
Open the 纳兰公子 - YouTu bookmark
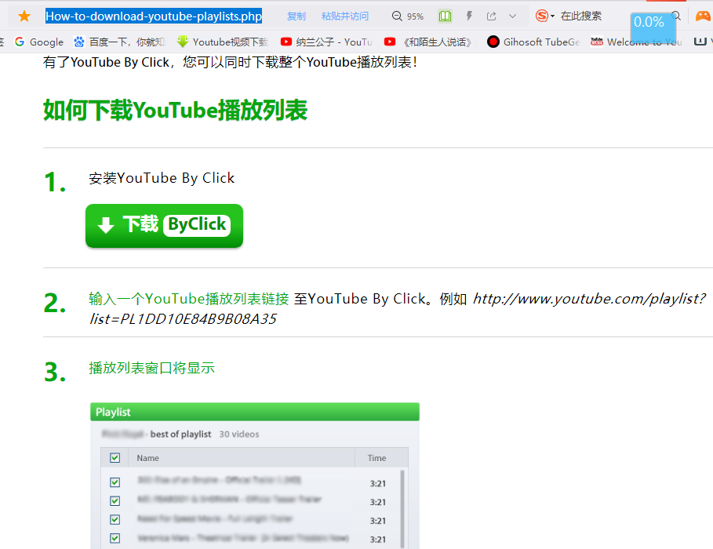click(x=326, y=42)
